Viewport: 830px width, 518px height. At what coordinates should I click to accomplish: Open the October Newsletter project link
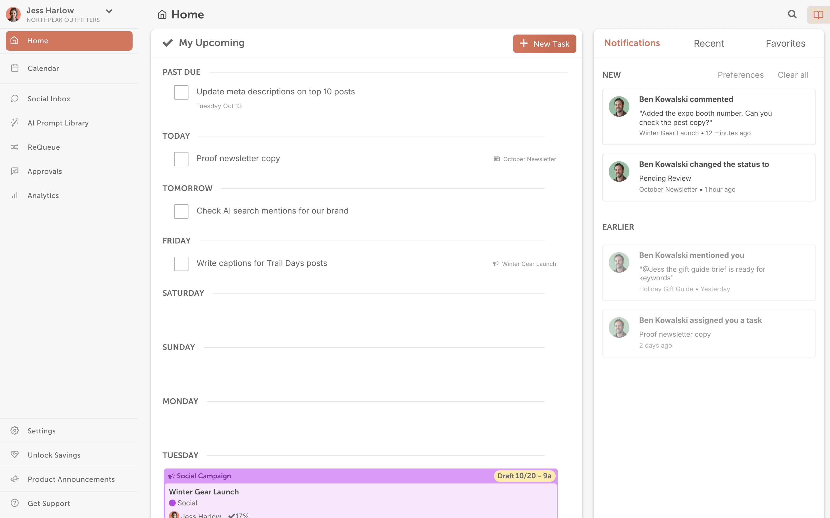tap(529, 159)
